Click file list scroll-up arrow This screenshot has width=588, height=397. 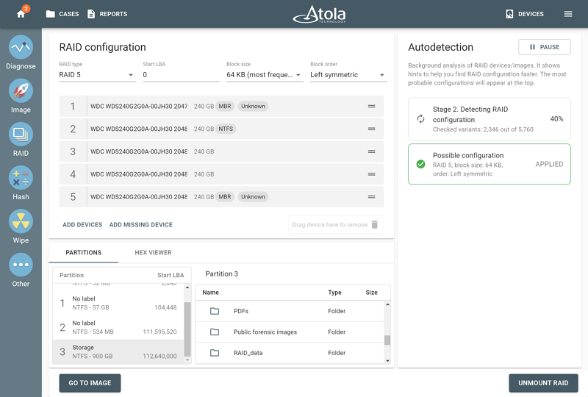tap(387, 304)
